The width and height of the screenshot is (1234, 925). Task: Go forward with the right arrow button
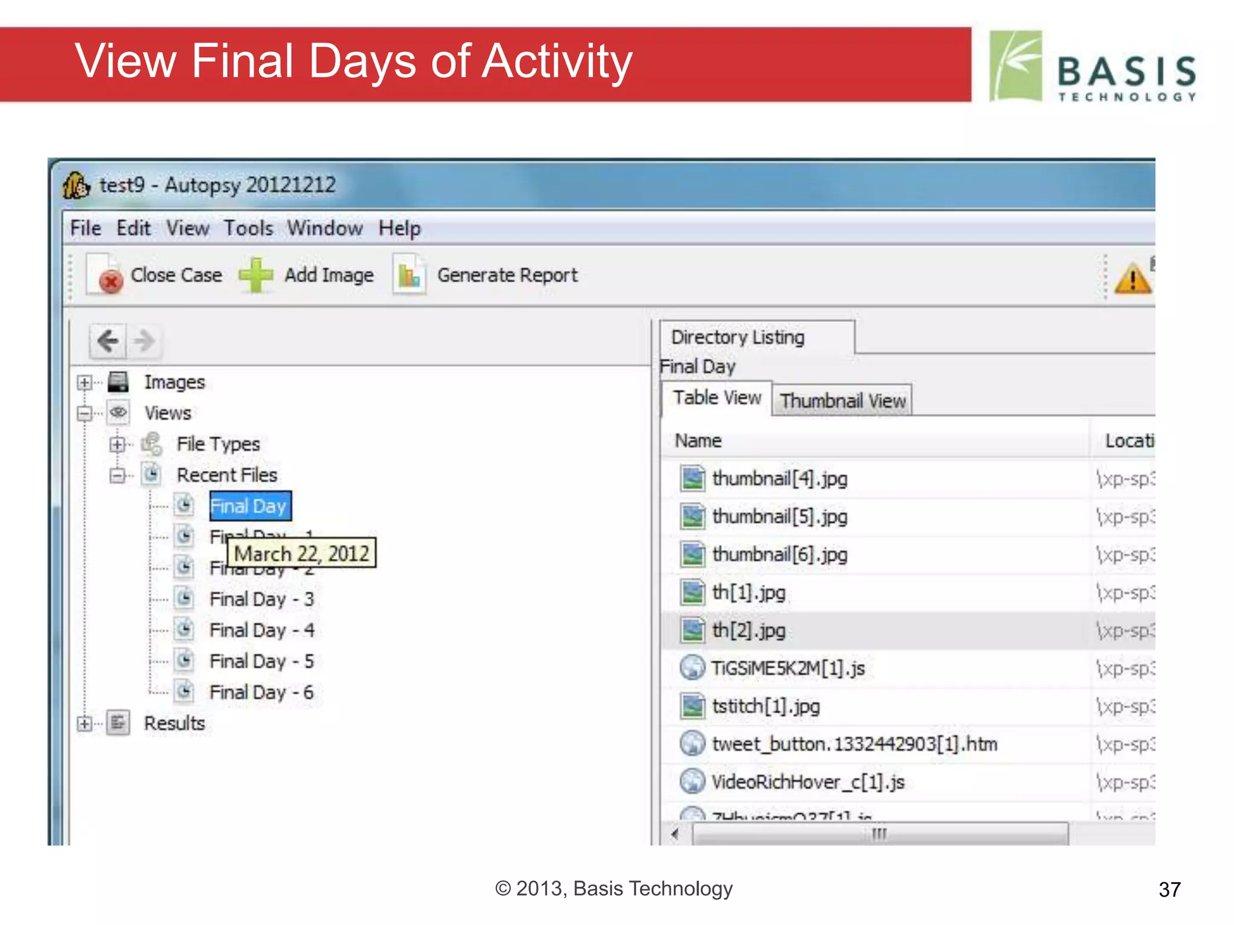(x=145, y=341)
